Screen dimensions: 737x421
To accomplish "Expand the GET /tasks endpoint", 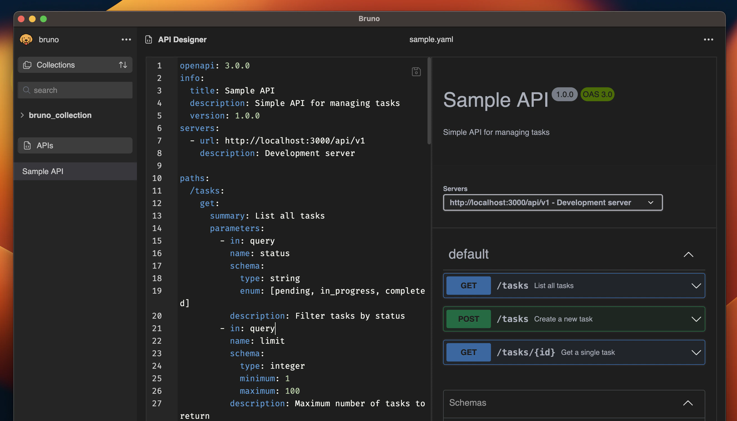I will click(x=696, y=286).
